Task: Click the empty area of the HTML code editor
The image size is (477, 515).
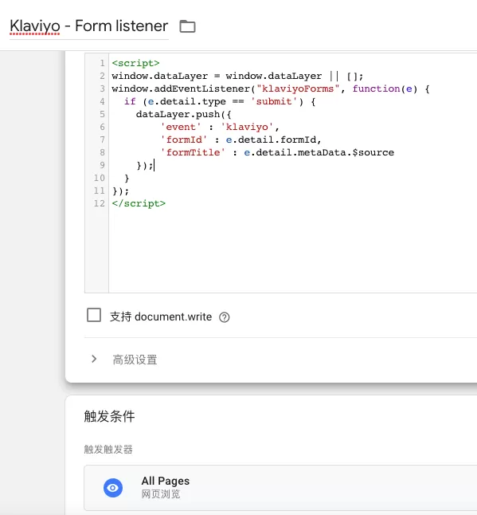Action: 292,251
